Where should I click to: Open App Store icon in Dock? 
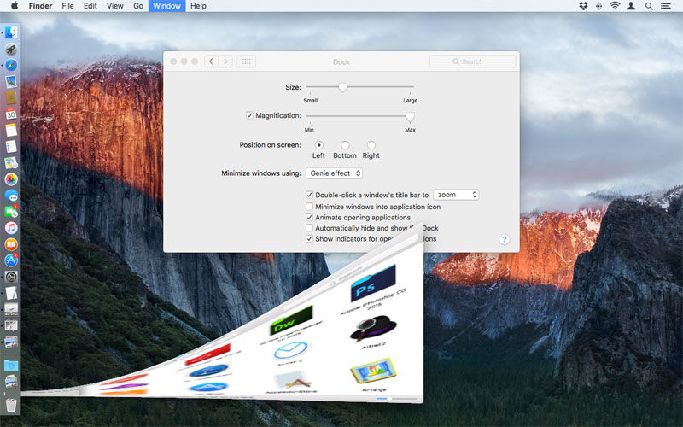(11, 260)
